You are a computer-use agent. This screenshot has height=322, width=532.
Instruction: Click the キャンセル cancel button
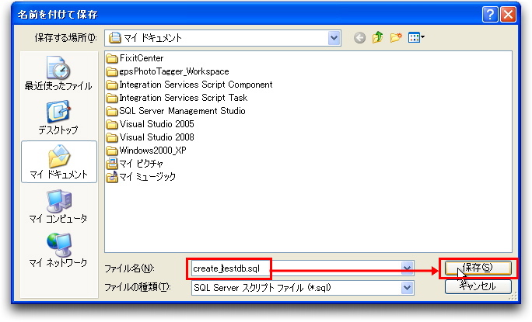click(478, 286)
